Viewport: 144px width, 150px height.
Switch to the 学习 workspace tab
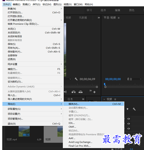click(89, 10)
